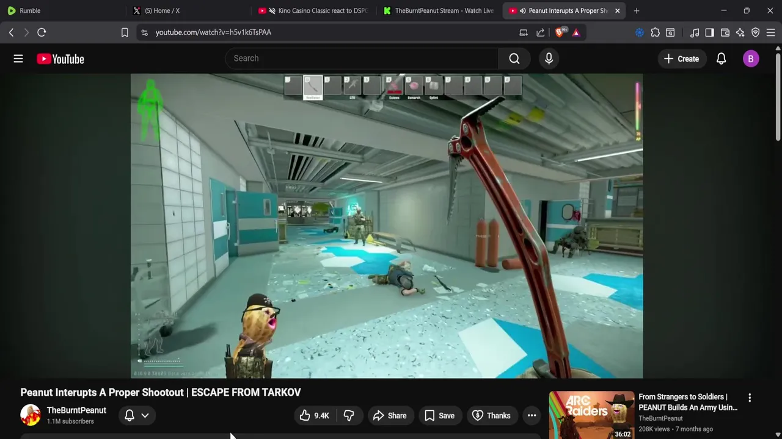Open Brave VPN shield icon
This screenshot has width=782, height=439.
point(756,32)
